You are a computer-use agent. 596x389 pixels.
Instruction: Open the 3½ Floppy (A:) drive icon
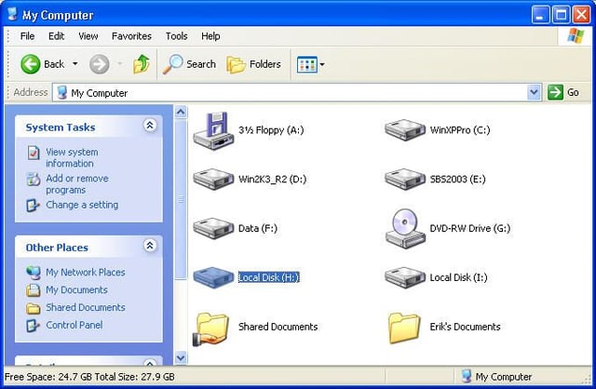[x=213, y=130]
